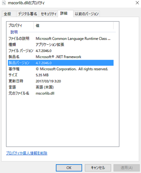Select the 説明 group header
Screen dimensions: 141x173
click(x=14, y=32)
